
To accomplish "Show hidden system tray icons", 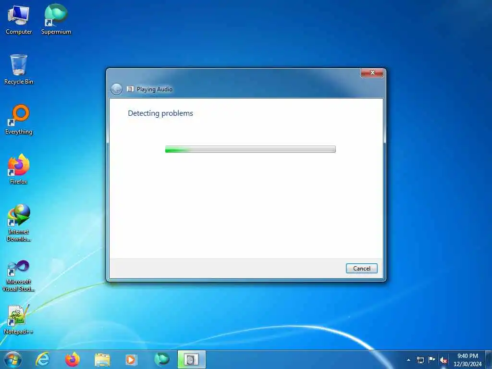I will tap(408, 360).
